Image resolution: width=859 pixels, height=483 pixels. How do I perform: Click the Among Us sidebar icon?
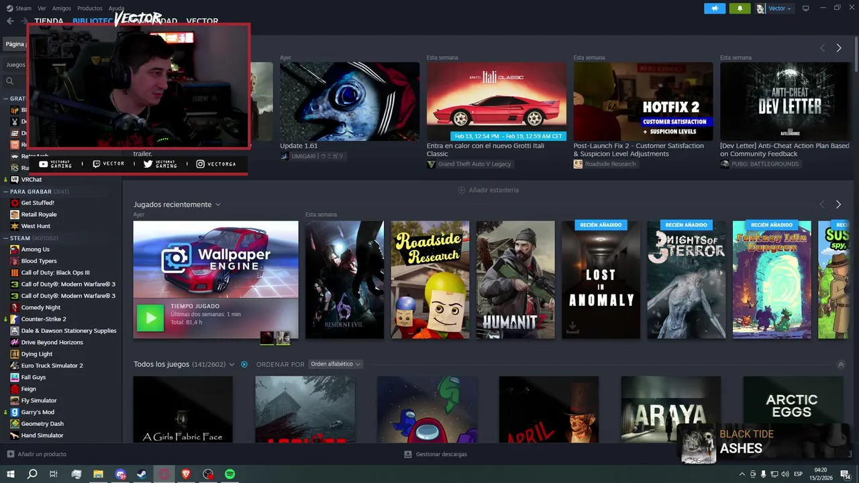(x=15, y=250)
